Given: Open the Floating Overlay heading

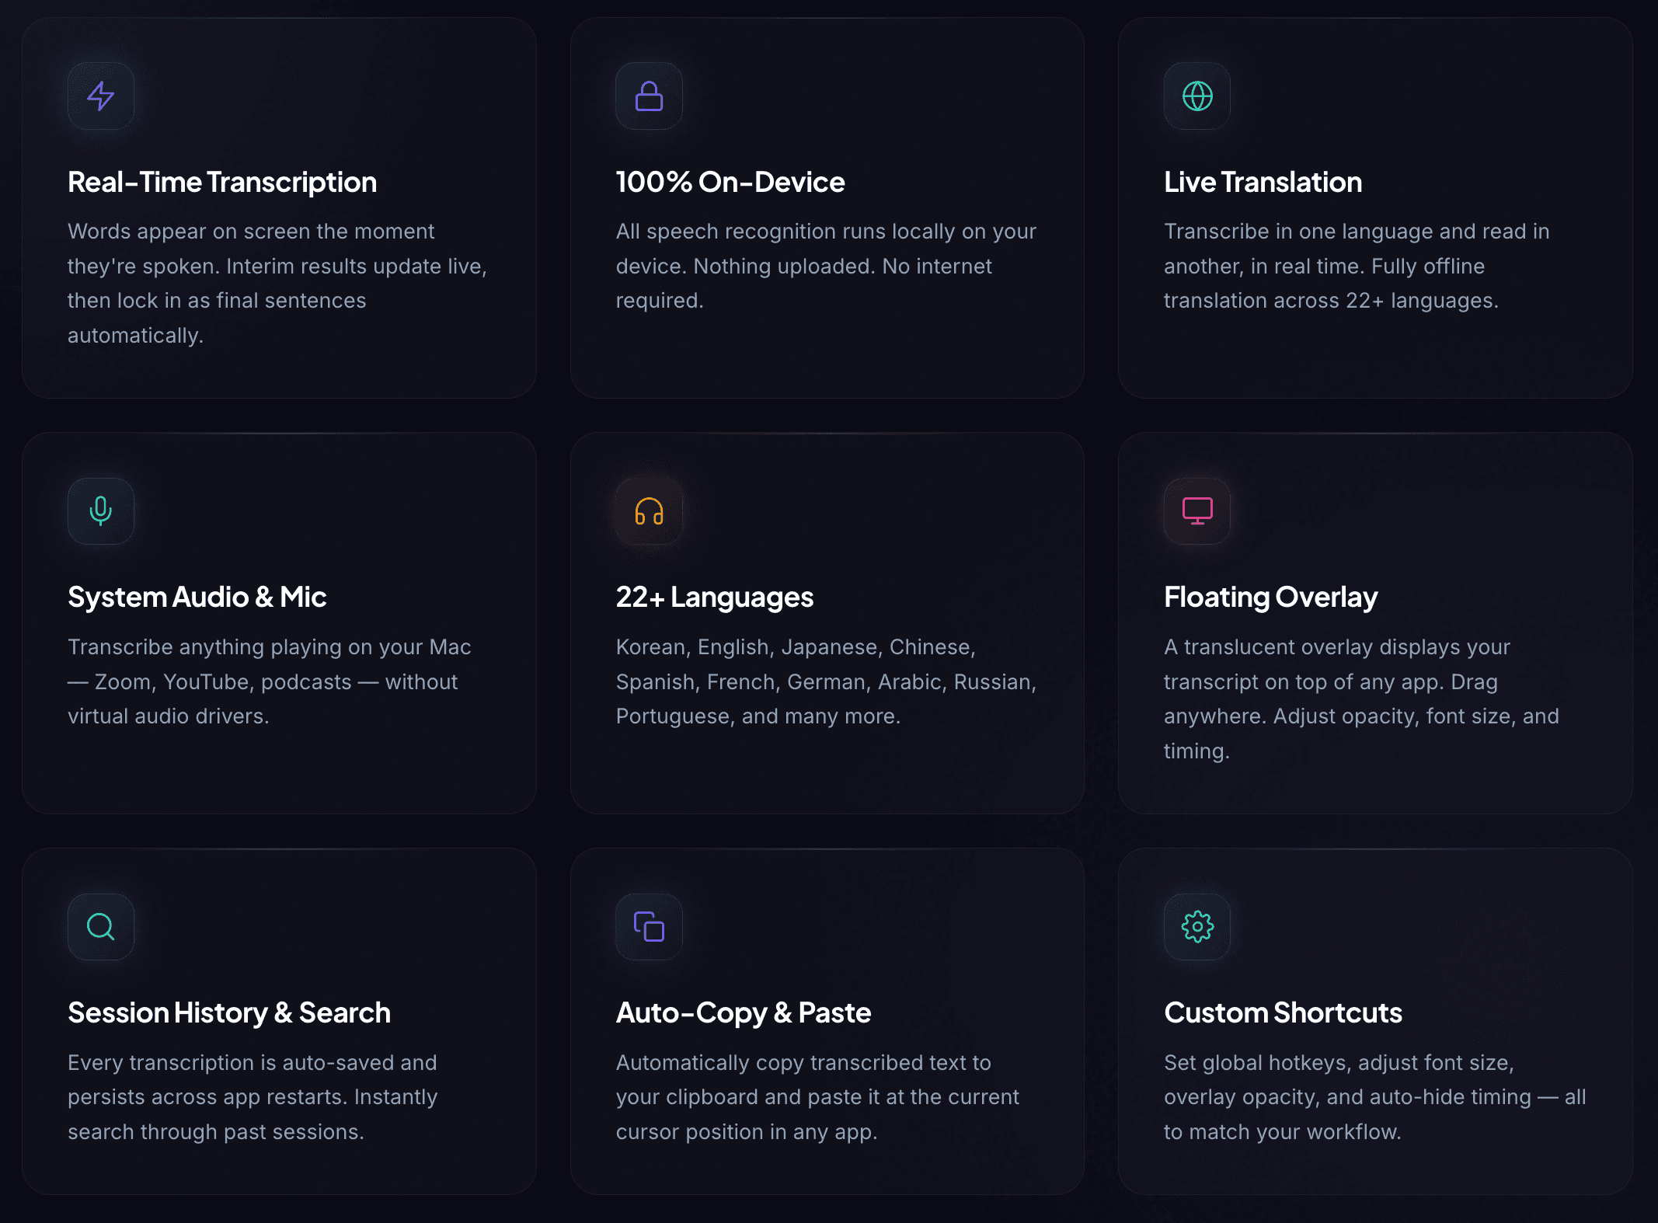Looking at the screenshot, I should click(x=1270, y=597).
